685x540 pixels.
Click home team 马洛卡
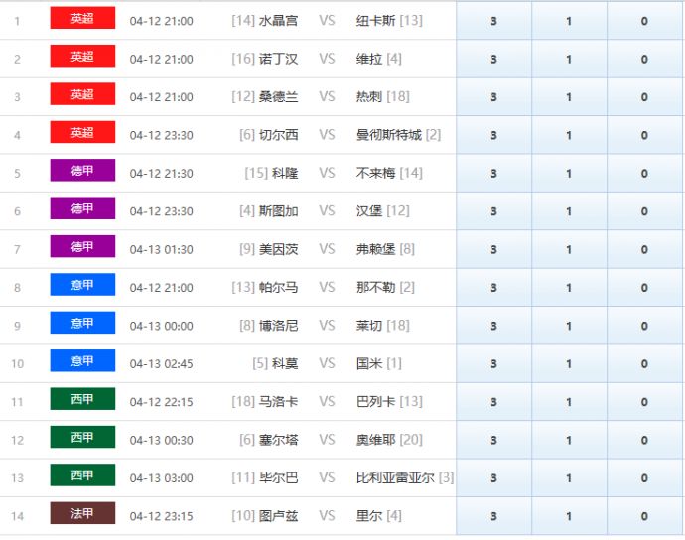point(278,401)
